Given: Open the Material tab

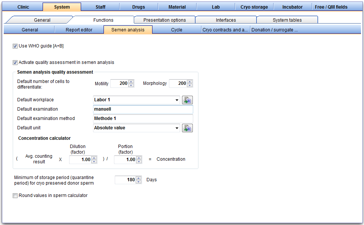Looking at the screenshot, I should pos(177,7).
